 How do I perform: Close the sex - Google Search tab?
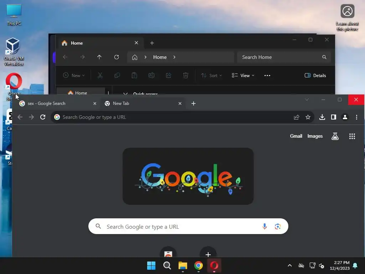[x=95, y=103]
